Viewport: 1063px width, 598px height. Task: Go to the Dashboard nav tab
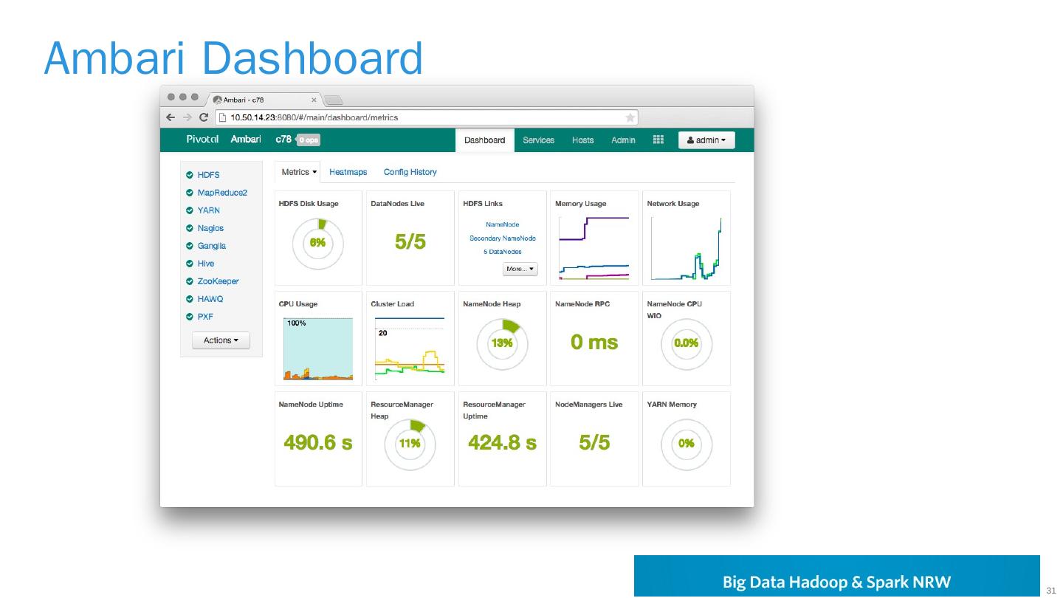pyautogui.click(x=484, y=140)
